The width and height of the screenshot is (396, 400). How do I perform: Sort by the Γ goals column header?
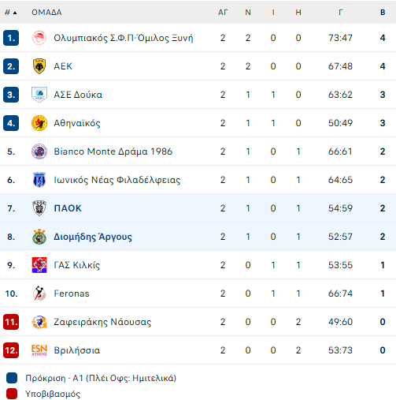tap(340, 13)
